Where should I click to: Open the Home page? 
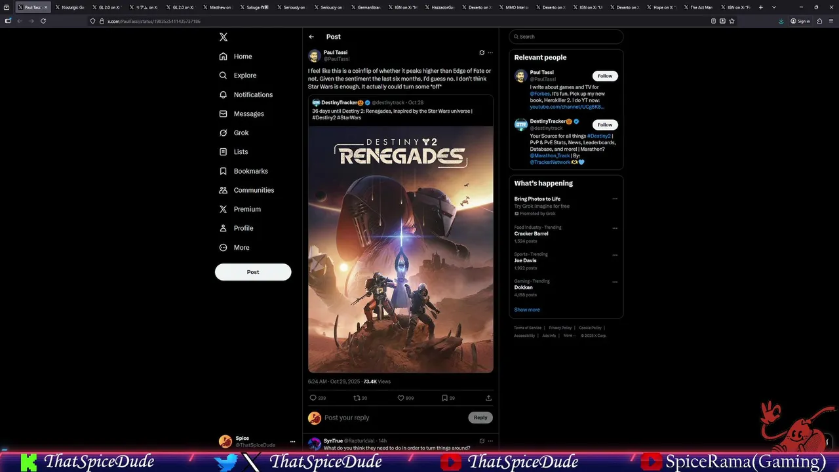tap(236, 56)
